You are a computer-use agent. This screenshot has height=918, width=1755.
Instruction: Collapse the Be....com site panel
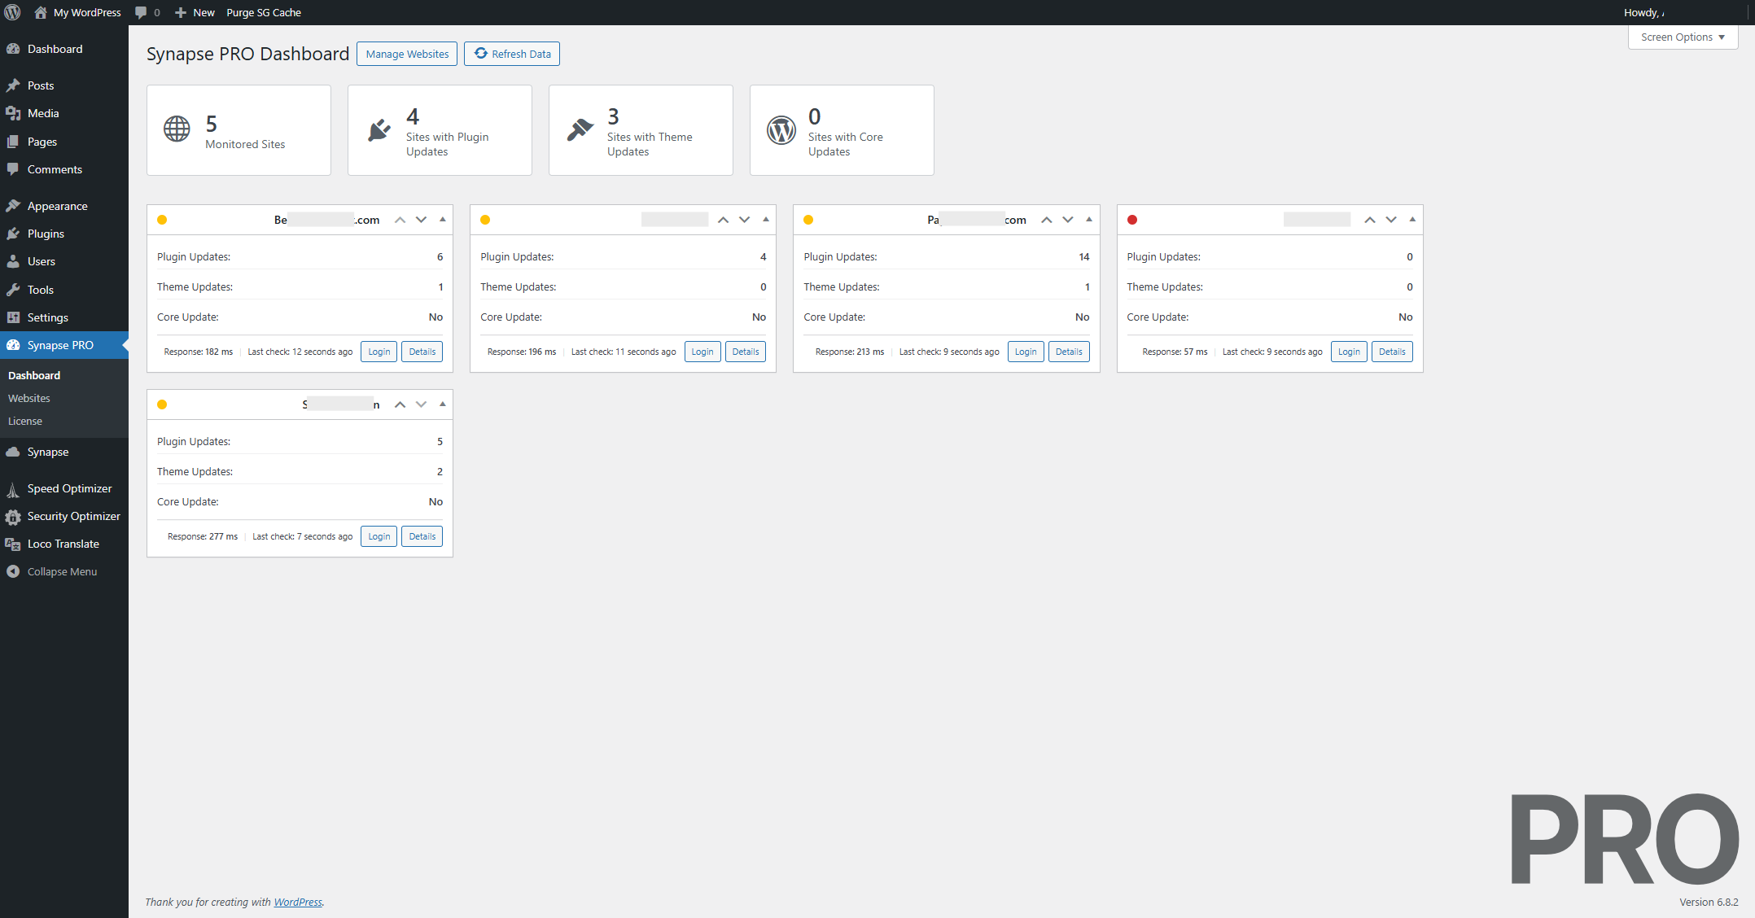point(443,220)
